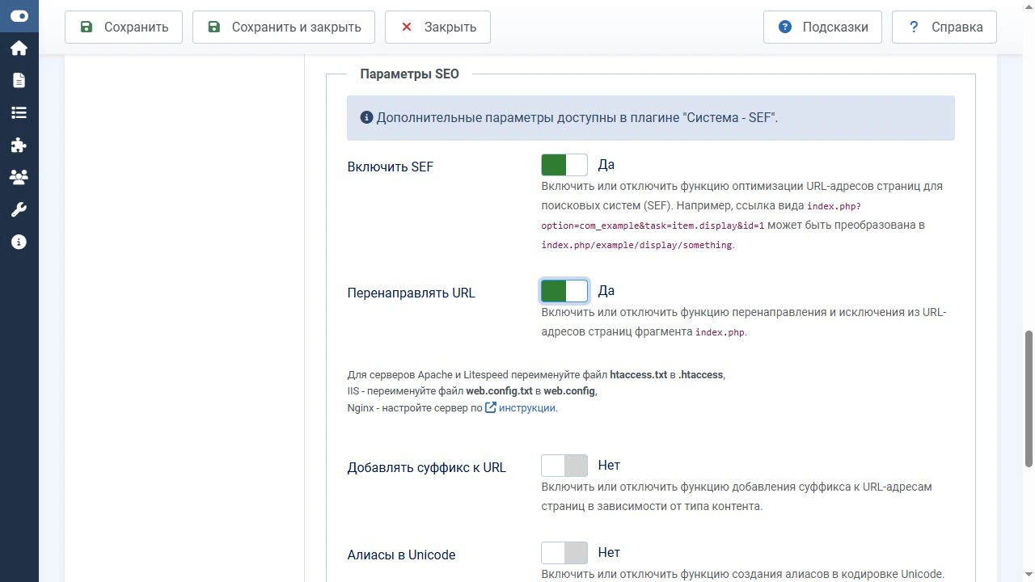Click the htaccess.txt file name text
This screenshot has width=1035, height=582.
(639, 375)
